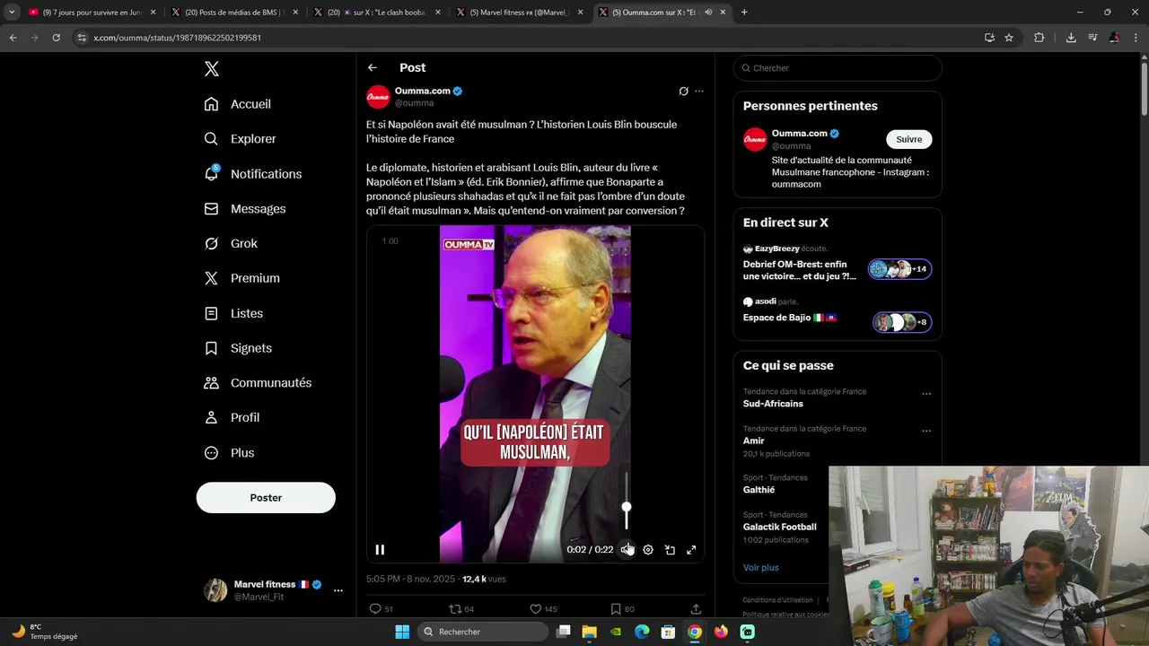Click the address bar URL
1149x646 pixels.
coord(177,38)
